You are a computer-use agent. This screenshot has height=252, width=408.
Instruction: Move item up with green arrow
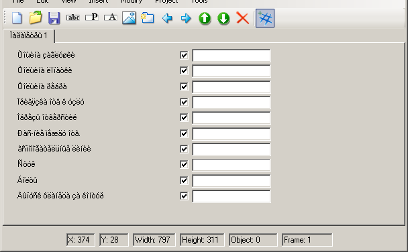tap(205, 19)
